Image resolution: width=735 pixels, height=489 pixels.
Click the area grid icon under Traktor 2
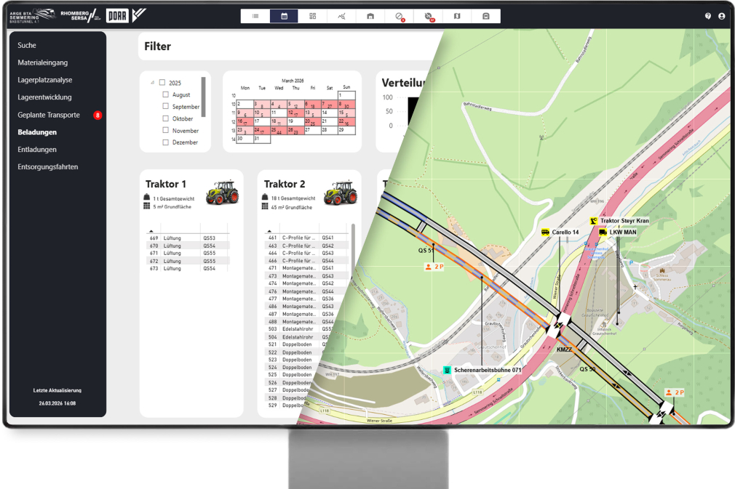pos(265,206)
